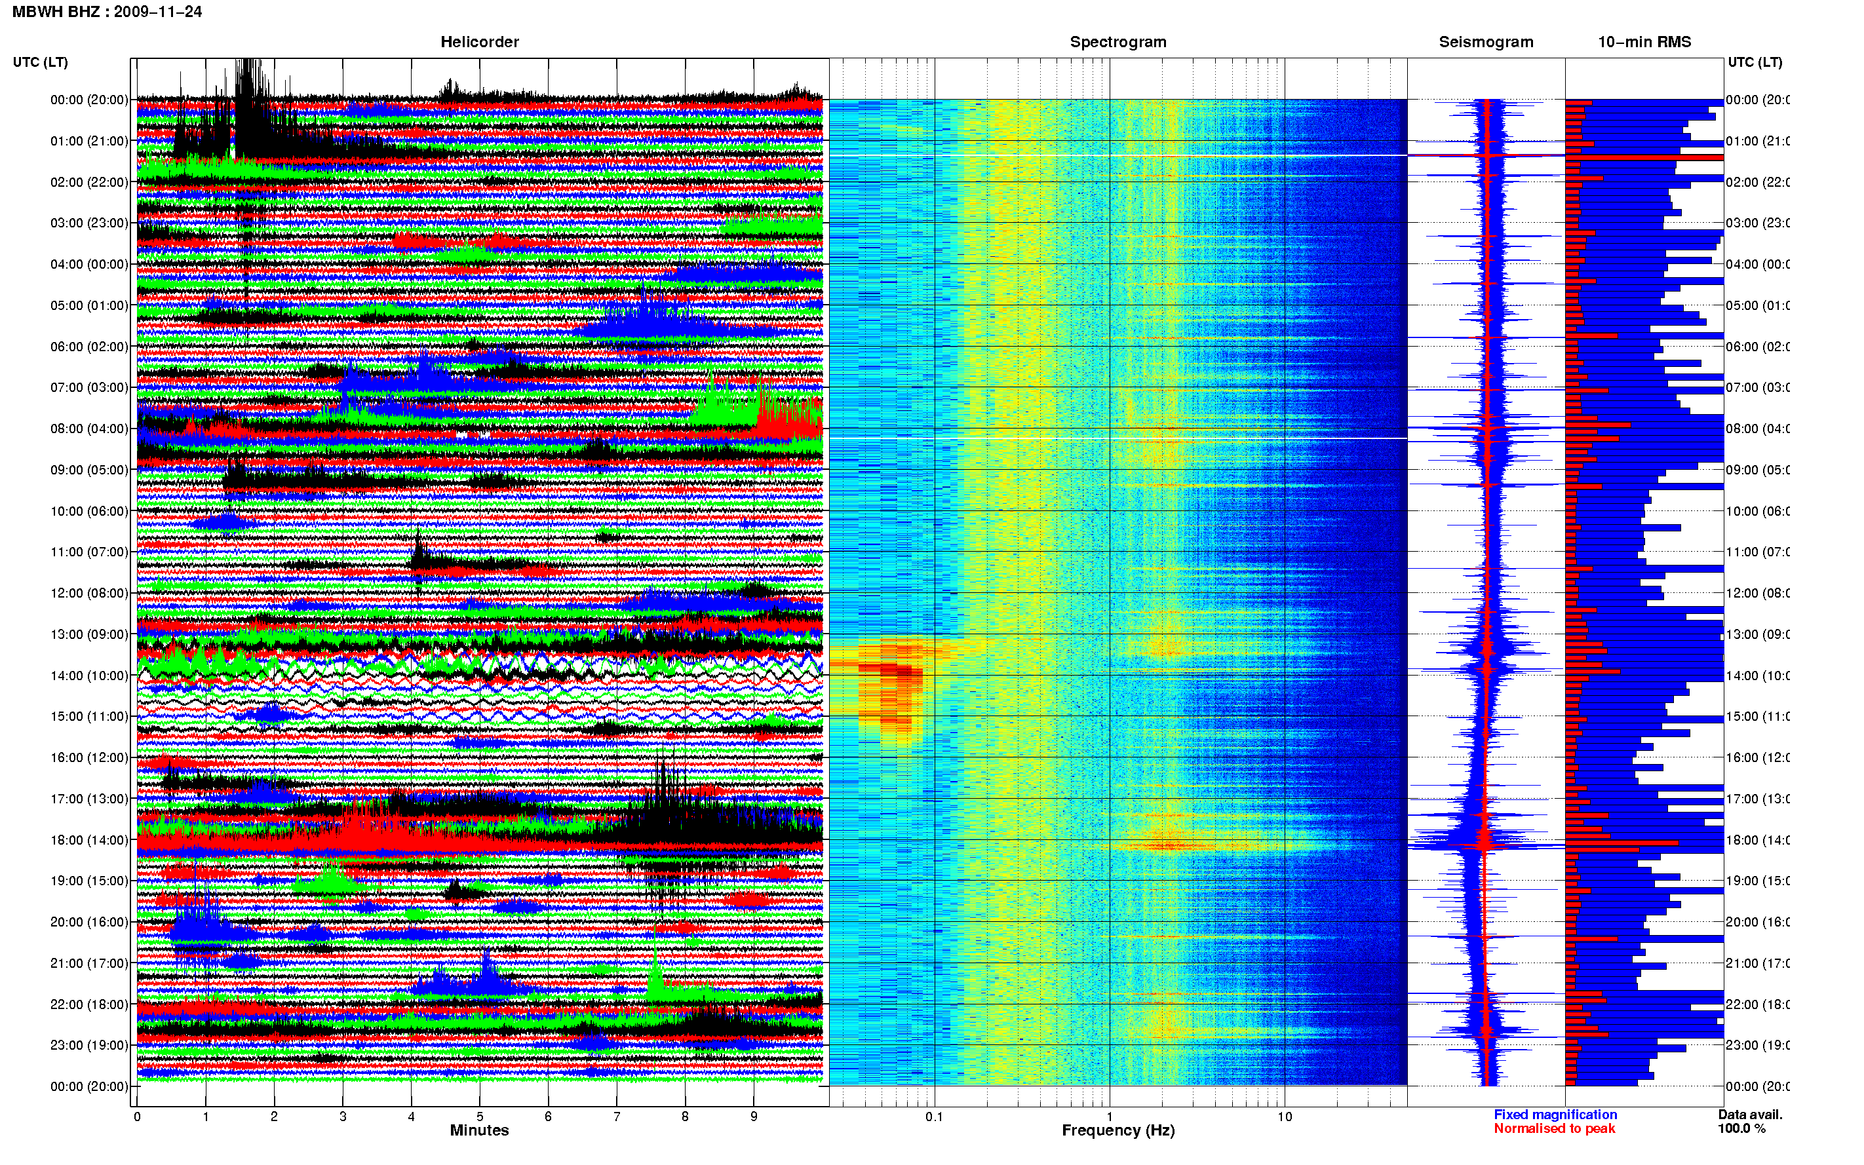Click the '20:00 (16:00)' Helicorder time label
Viewport: 1864px width, 1165px height.
coord(89,921)
